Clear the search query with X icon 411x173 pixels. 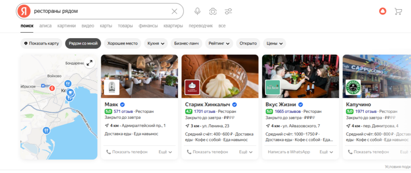click(x=174, y=11)
